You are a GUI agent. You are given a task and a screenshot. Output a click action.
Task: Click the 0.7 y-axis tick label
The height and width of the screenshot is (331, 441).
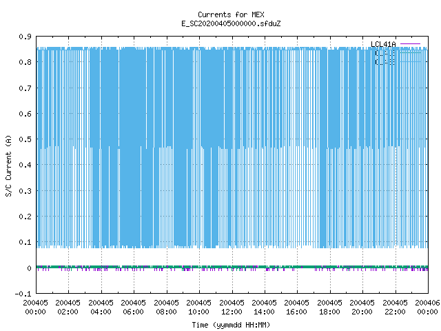click(x=25, y=88)
